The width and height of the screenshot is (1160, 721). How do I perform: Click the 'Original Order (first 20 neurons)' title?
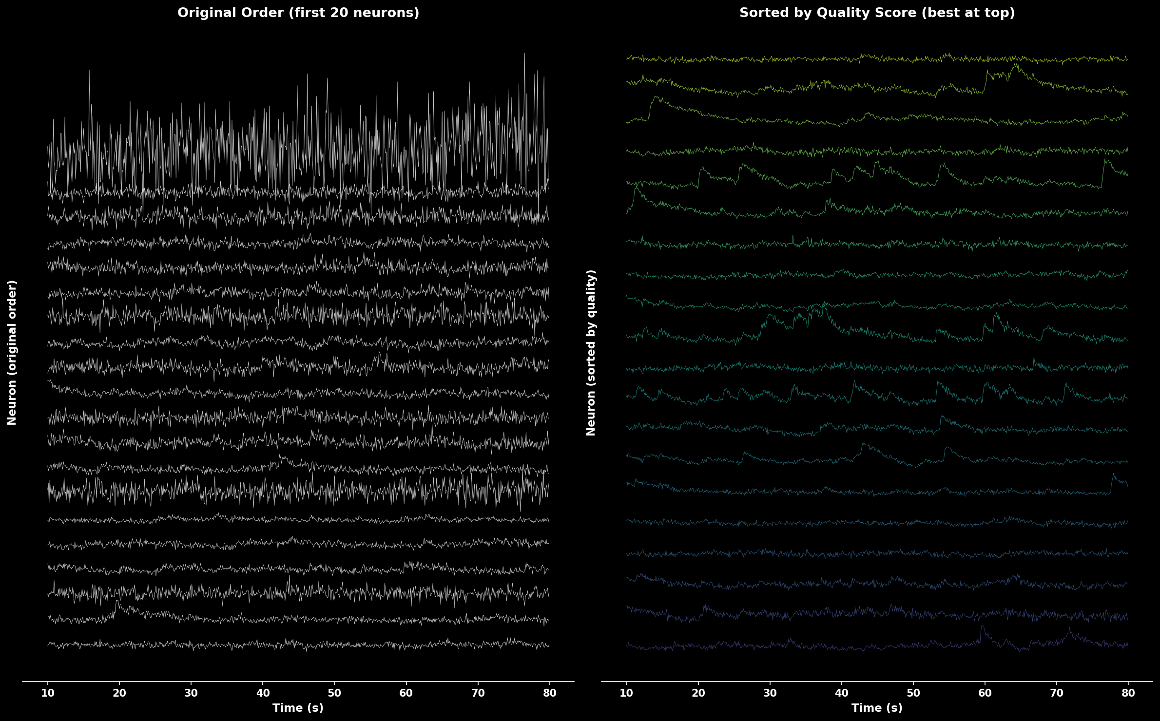[298, 13]
